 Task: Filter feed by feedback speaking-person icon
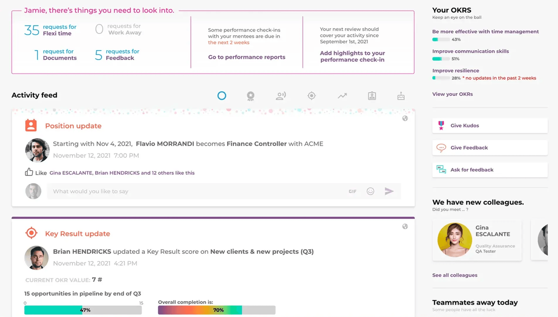coord(280,96)
